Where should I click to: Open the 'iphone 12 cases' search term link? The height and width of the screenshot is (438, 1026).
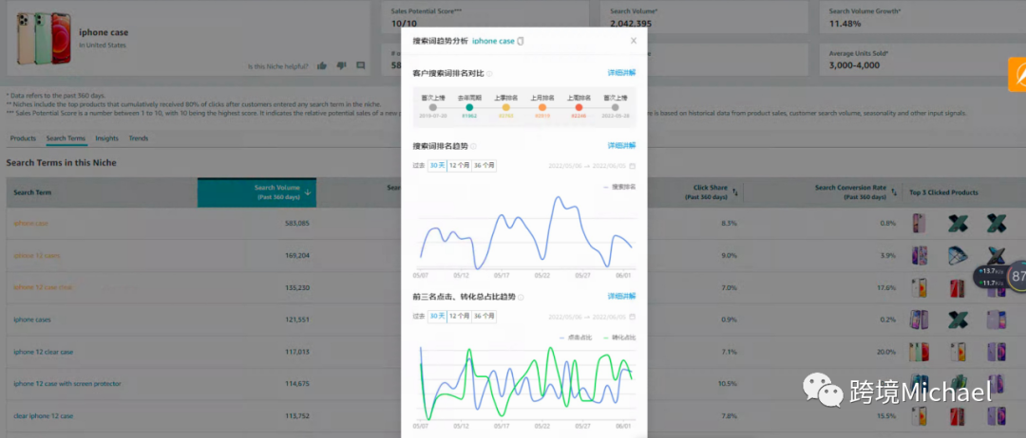(x=37, y=255)
